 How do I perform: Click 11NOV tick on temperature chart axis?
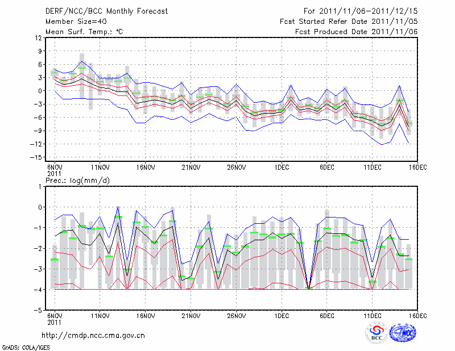100,168
